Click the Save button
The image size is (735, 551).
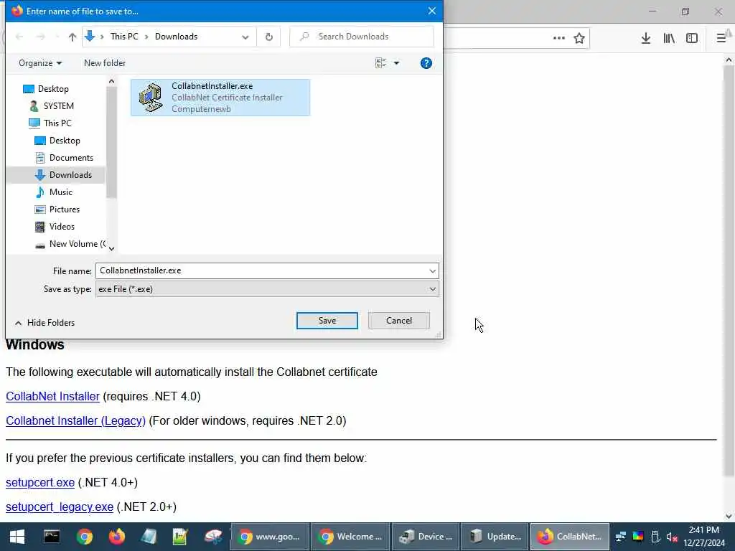click(x=327, y=321)
